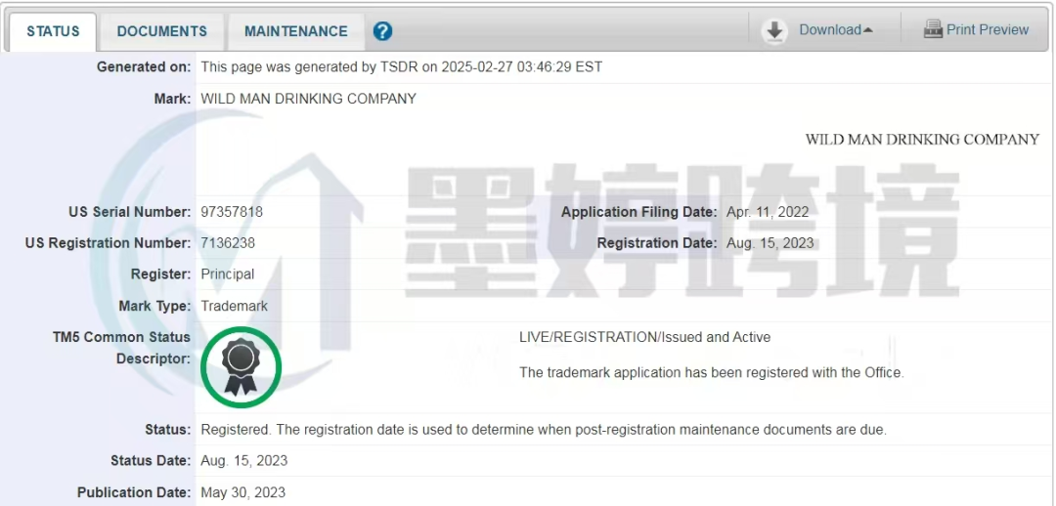Open the MAINTENANCE tab
Screen dimensions: 1056x506
296,31
